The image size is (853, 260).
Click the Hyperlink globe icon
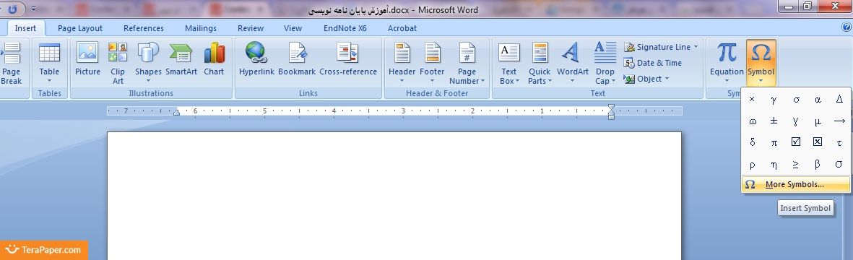point(256,53)
